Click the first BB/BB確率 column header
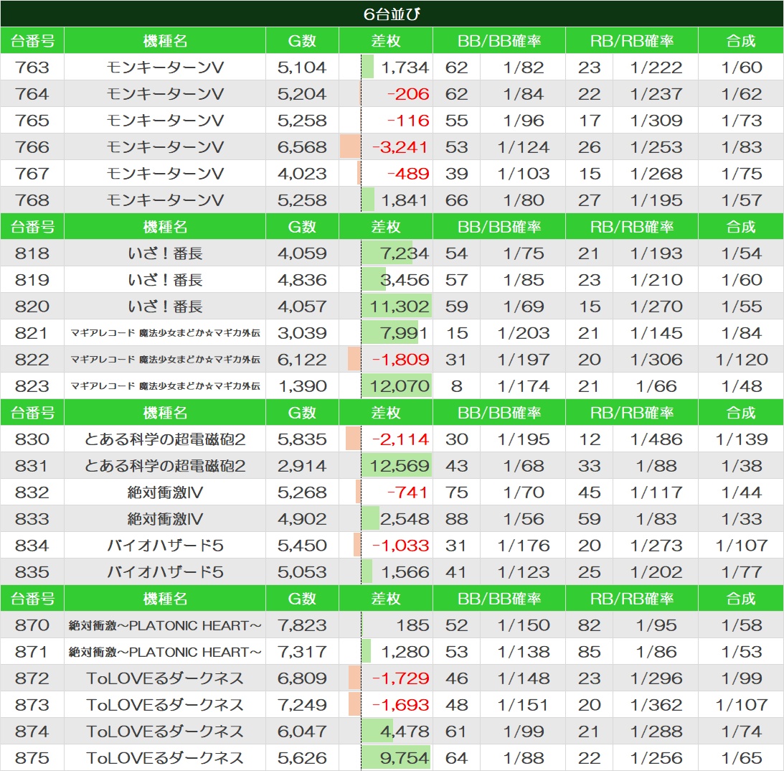 click(499, 40)
